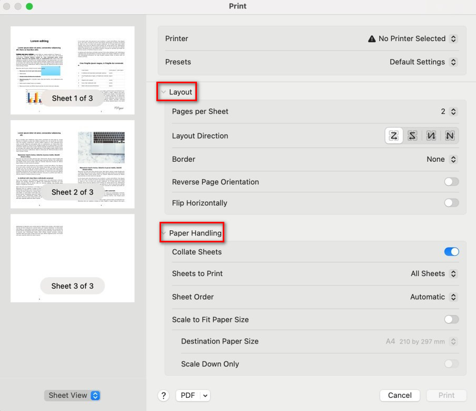Choose the reversed-N layout direction icon
This screenshot has height=411, width=476.
pyautogui.click(x=431, y=135)
